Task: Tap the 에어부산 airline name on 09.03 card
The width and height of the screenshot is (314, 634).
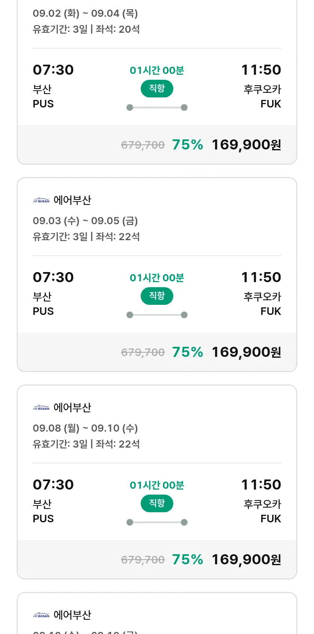Action: point(72,200)
